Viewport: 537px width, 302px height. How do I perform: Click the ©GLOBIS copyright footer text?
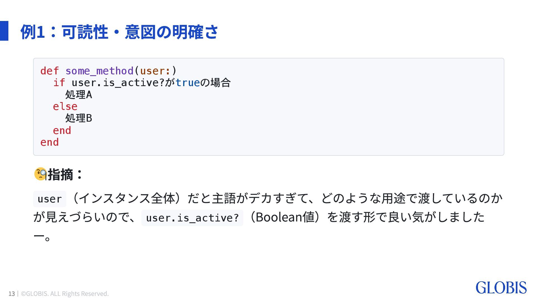click(65, 294)
